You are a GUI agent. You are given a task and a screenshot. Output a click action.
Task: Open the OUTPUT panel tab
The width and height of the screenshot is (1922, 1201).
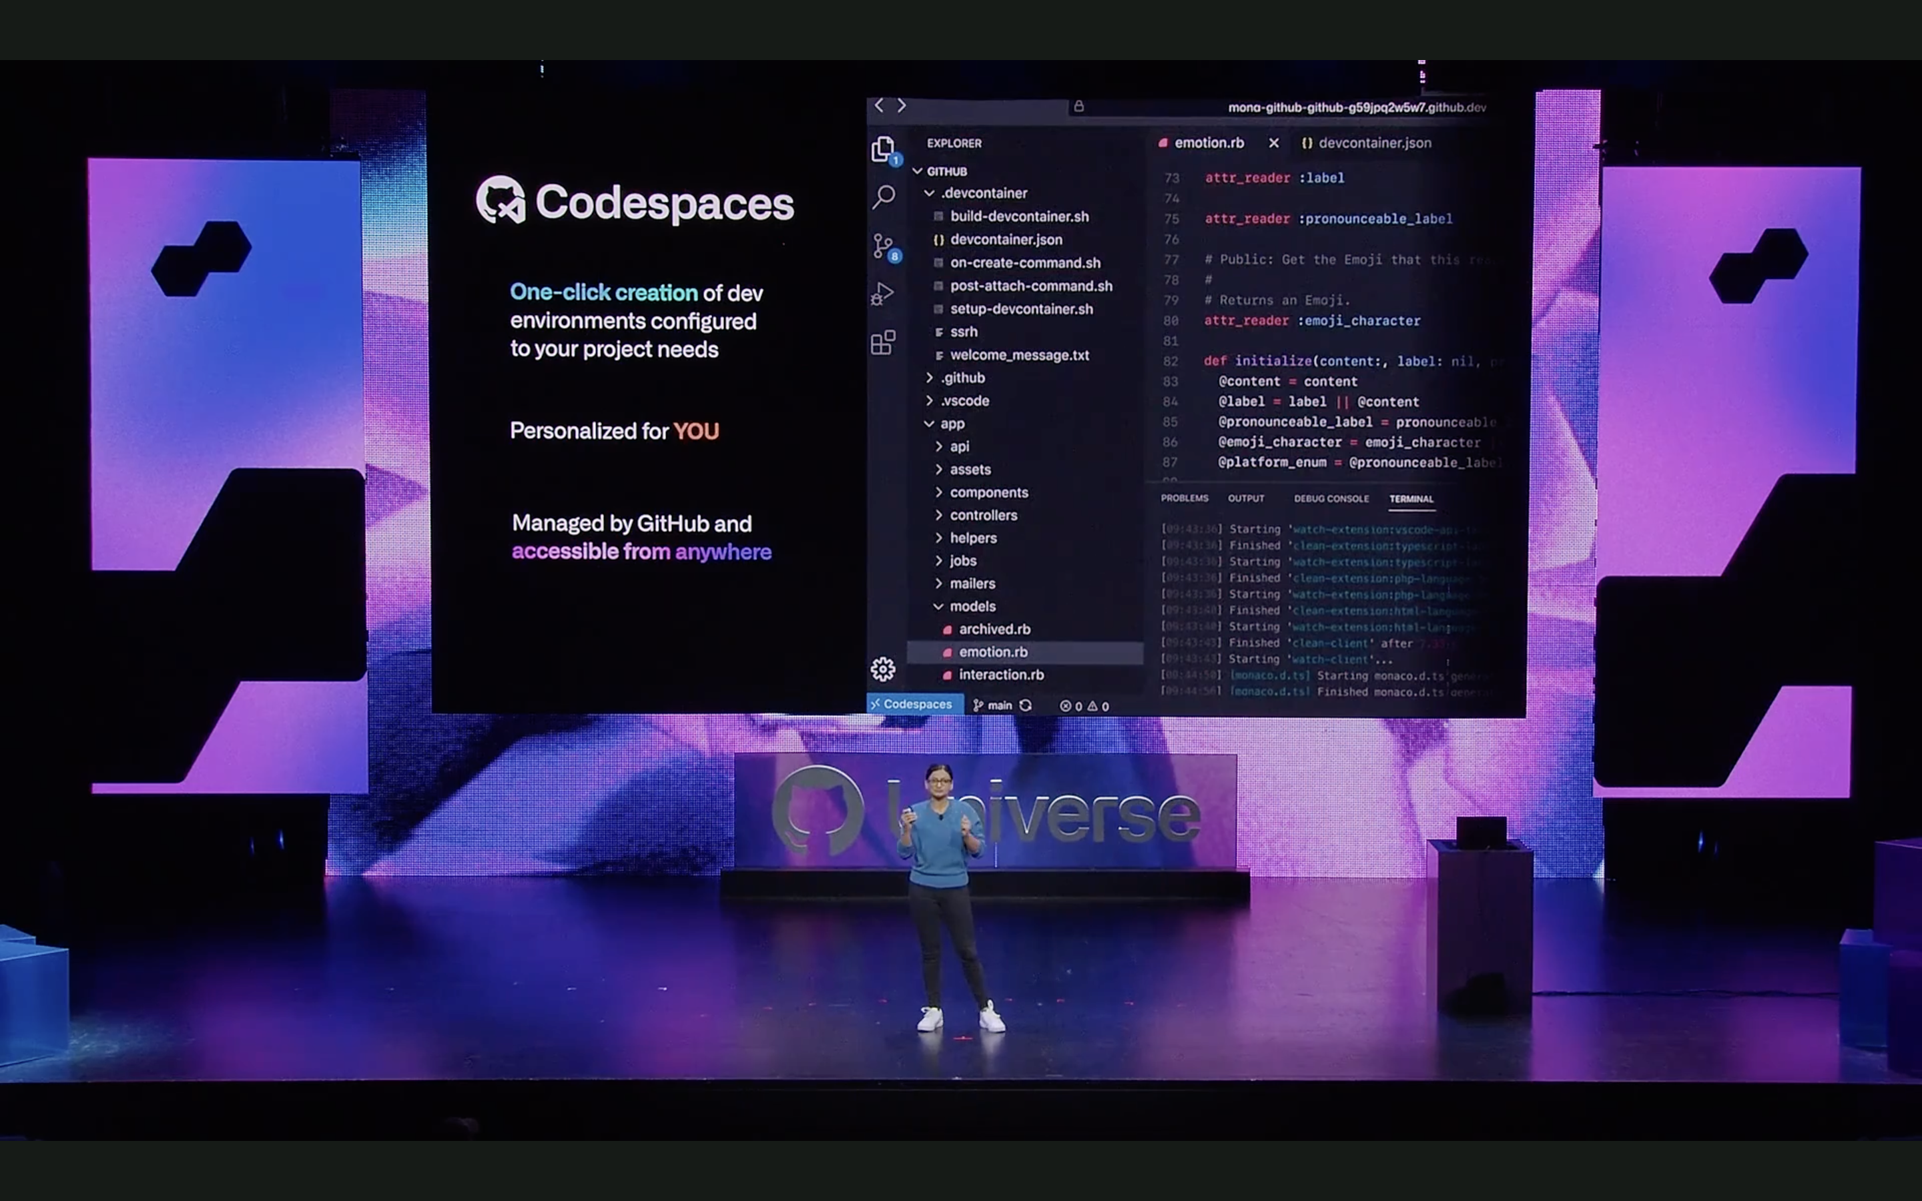[x=1245, y=498]
